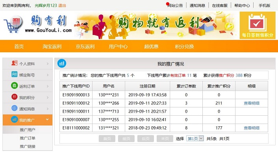Click the 首页 pagination button
This screenshot has height=153, width=278.
[x=107, y=139]
